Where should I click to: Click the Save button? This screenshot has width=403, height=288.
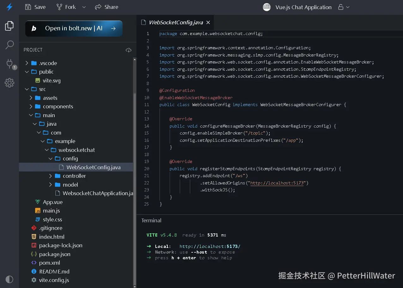click(35, 7)
